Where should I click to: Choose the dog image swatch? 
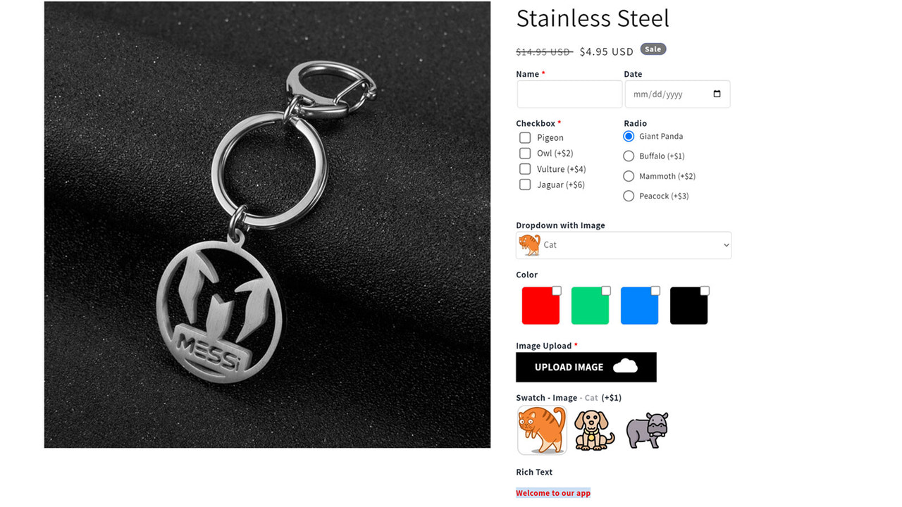594,430
